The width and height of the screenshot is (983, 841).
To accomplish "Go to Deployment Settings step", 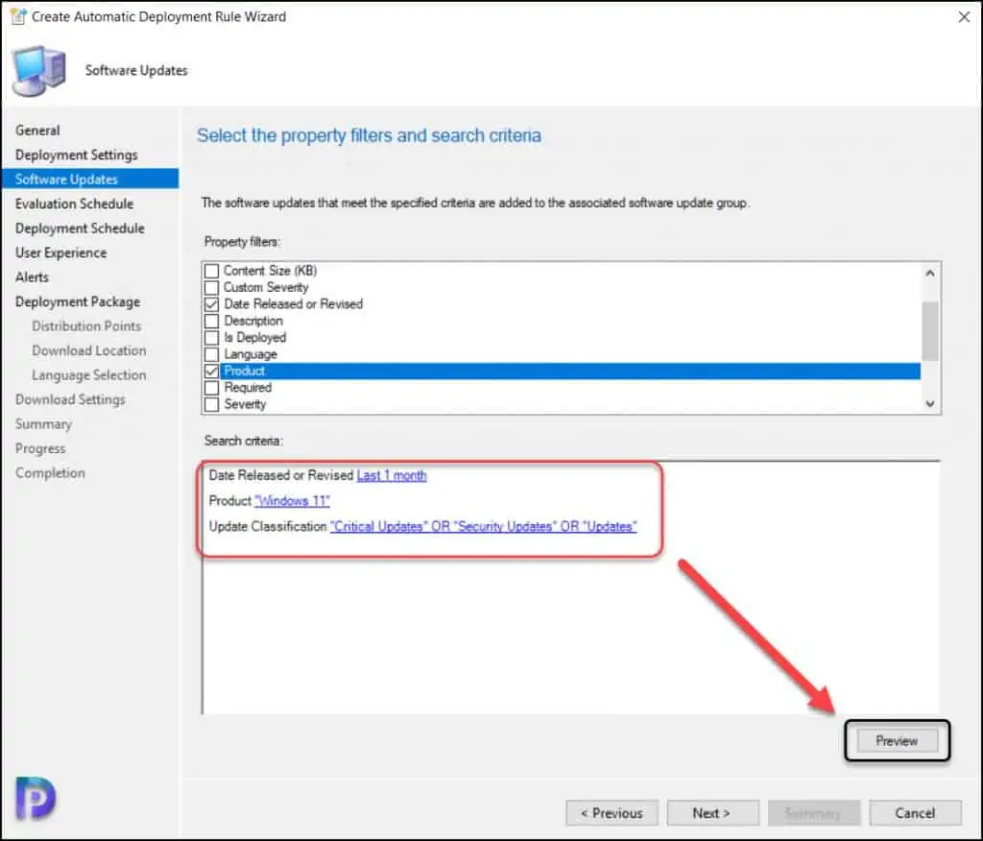I will pyautogui.click(x=76, y=155).
